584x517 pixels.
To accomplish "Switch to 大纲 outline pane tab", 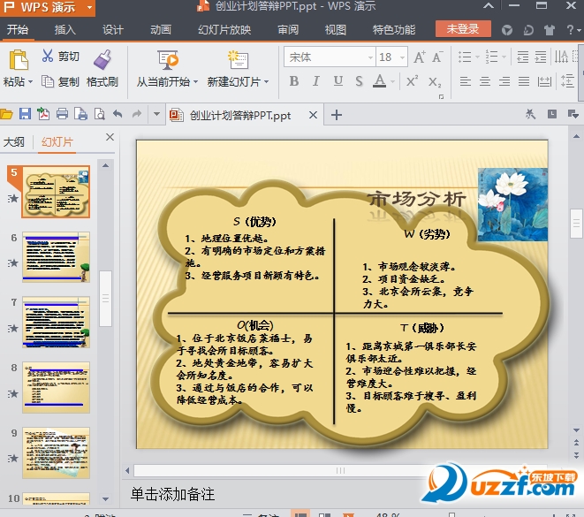I will [14, 142].
